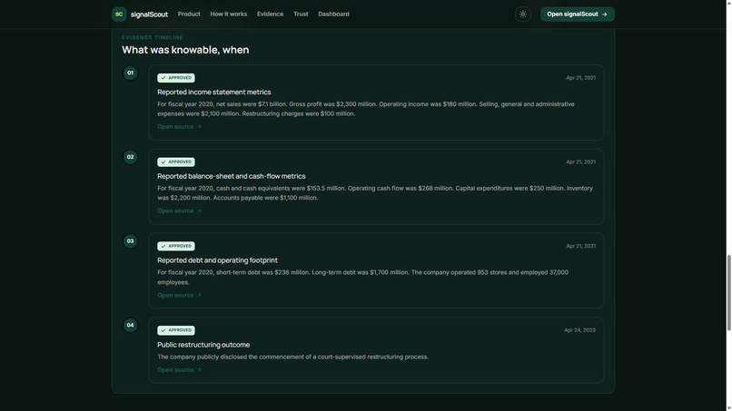Click the What was knowable, when heading
This screenshot has width=732, height=411.
click(185, 50)
